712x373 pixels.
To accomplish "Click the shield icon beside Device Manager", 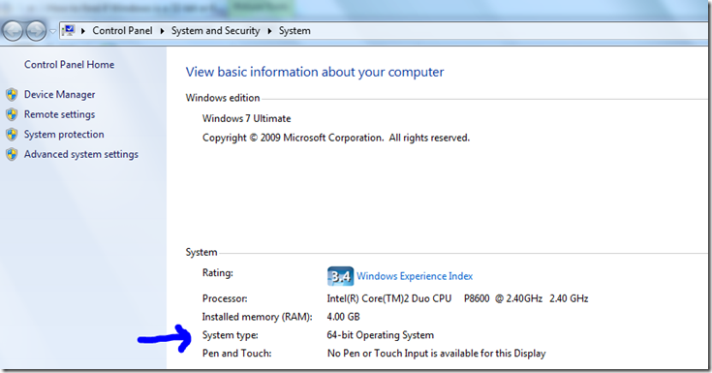I will 12,95.
